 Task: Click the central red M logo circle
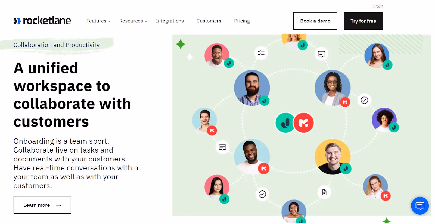pos(304,123)
